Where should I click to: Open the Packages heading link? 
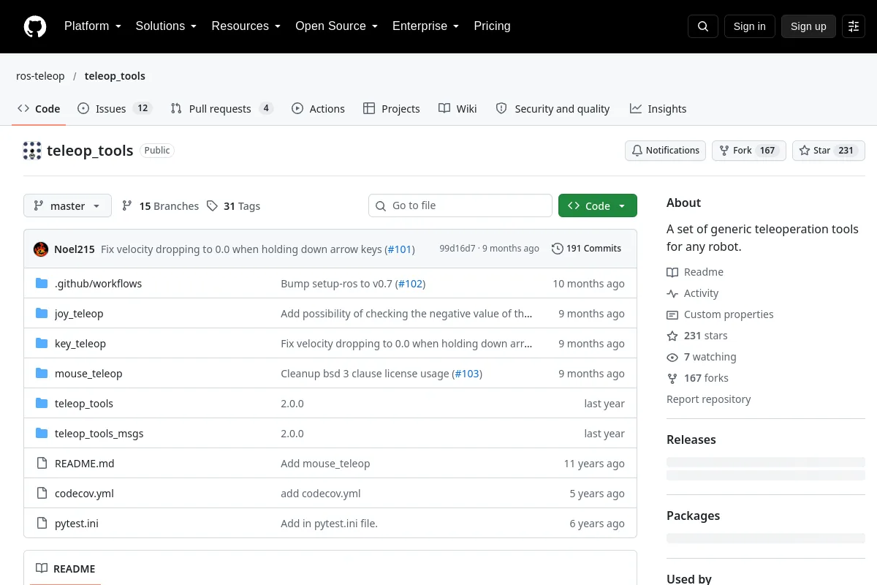coord(693,516)
